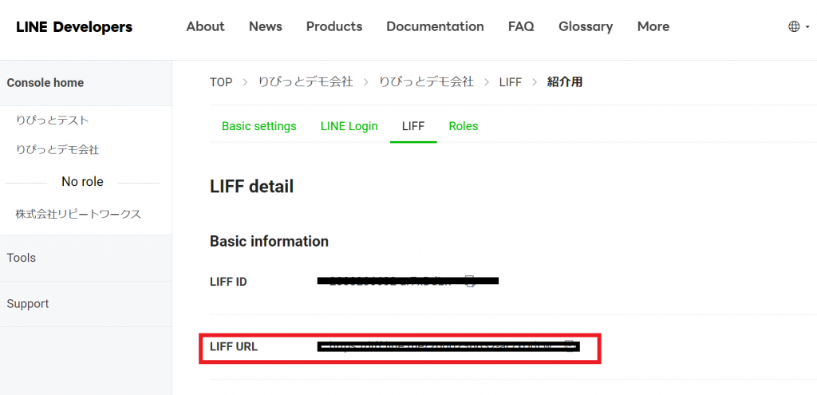The height and width of the screenshot is (395, 817).
Task: Expand the More menu
Action: pos(653,26)
